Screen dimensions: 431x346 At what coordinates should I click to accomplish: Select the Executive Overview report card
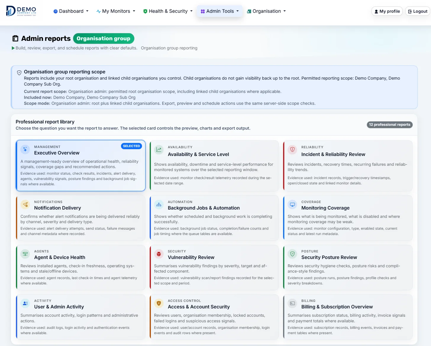point(81,165)
